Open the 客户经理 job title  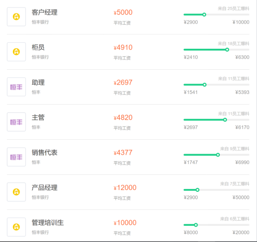point(45,12)
